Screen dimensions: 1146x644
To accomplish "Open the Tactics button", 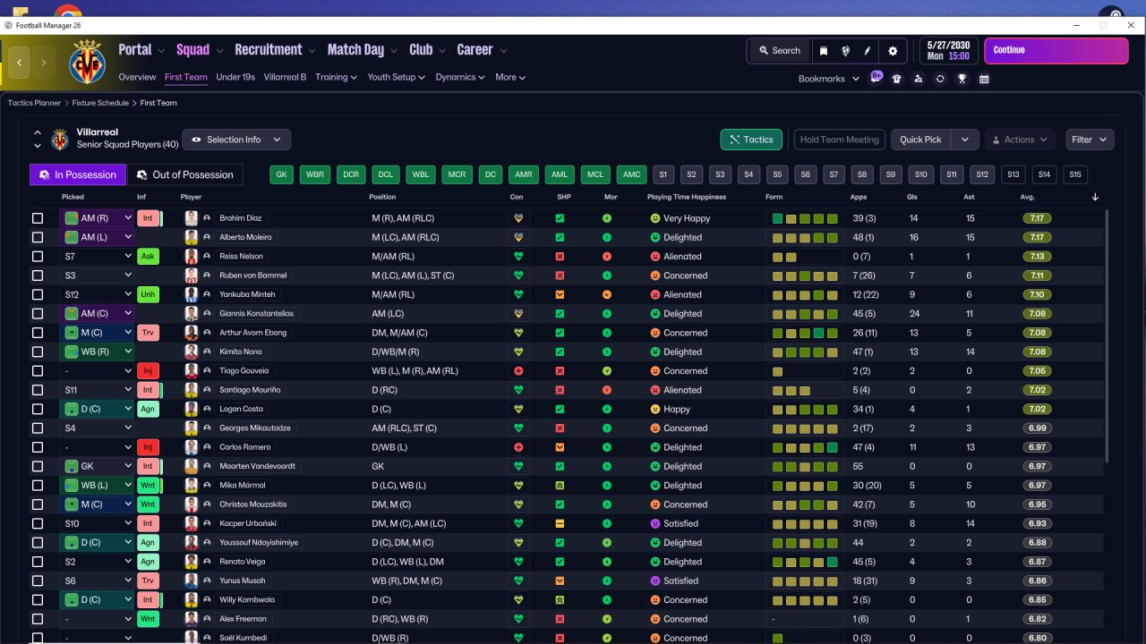I will (x=751, y=140).
